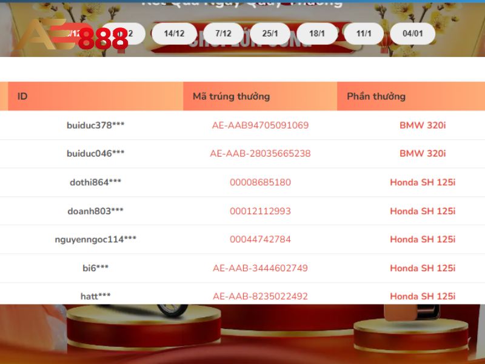The width and height of the screenshot is (485, 364).
Task: Click the ID column header
Action: [x=22, y=96]
